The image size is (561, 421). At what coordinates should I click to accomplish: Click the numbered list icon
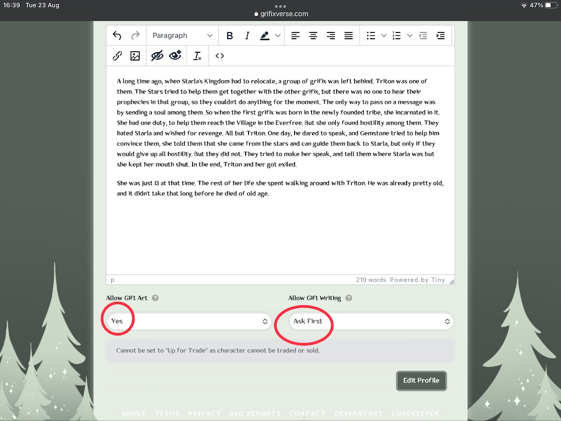point(397,35)
